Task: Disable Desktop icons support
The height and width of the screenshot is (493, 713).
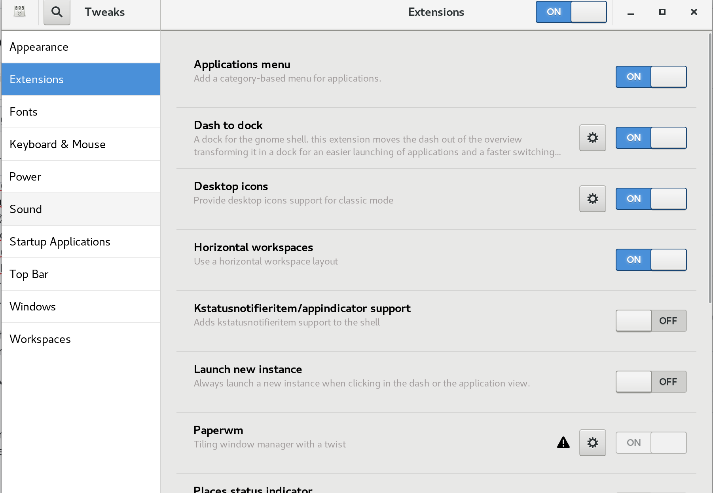Action: click(650, 199)
